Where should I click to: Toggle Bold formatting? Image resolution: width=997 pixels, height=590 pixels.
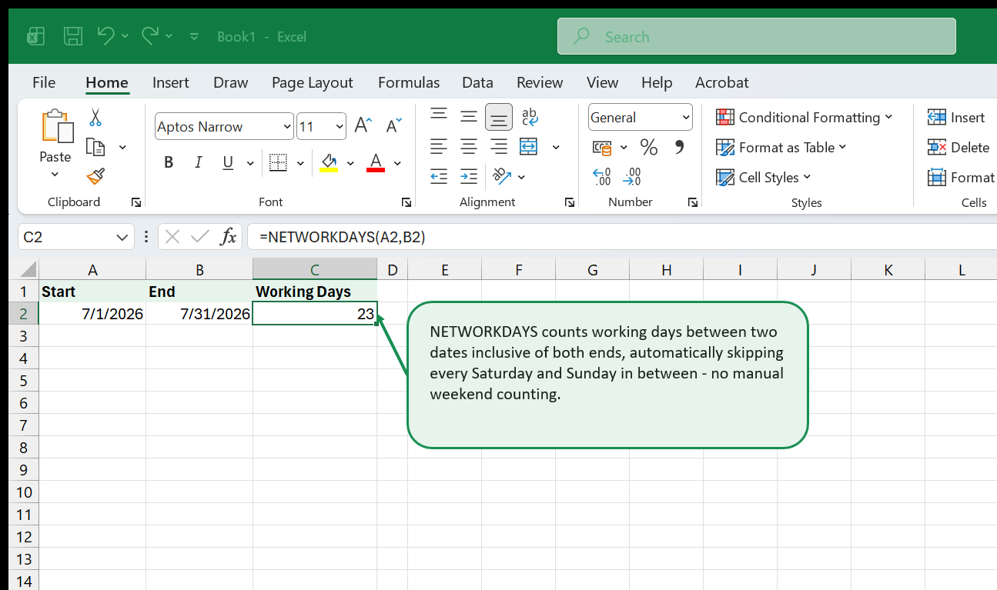[169, 162]
